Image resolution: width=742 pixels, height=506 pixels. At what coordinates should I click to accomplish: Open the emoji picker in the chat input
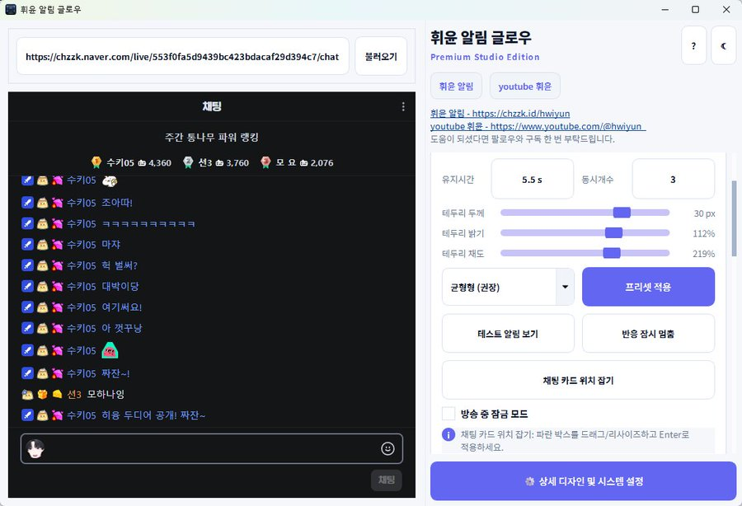pyautogui.click(x=387, y=448)
